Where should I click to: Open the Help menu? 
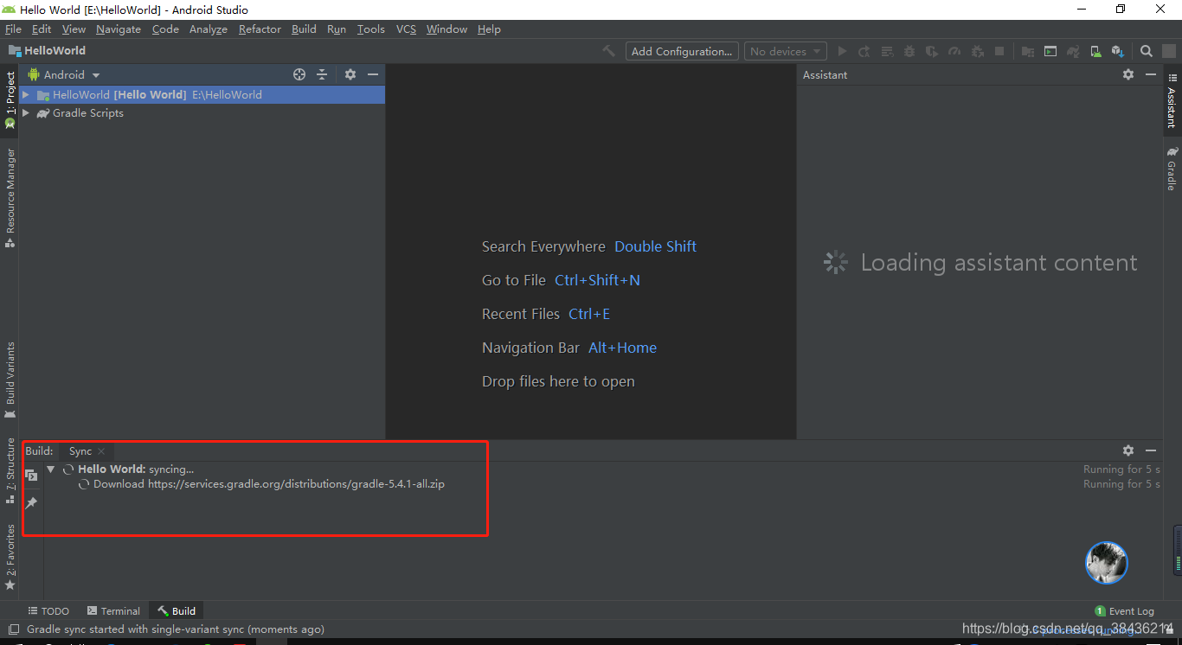pyautogui.click(x=489, y=29)
